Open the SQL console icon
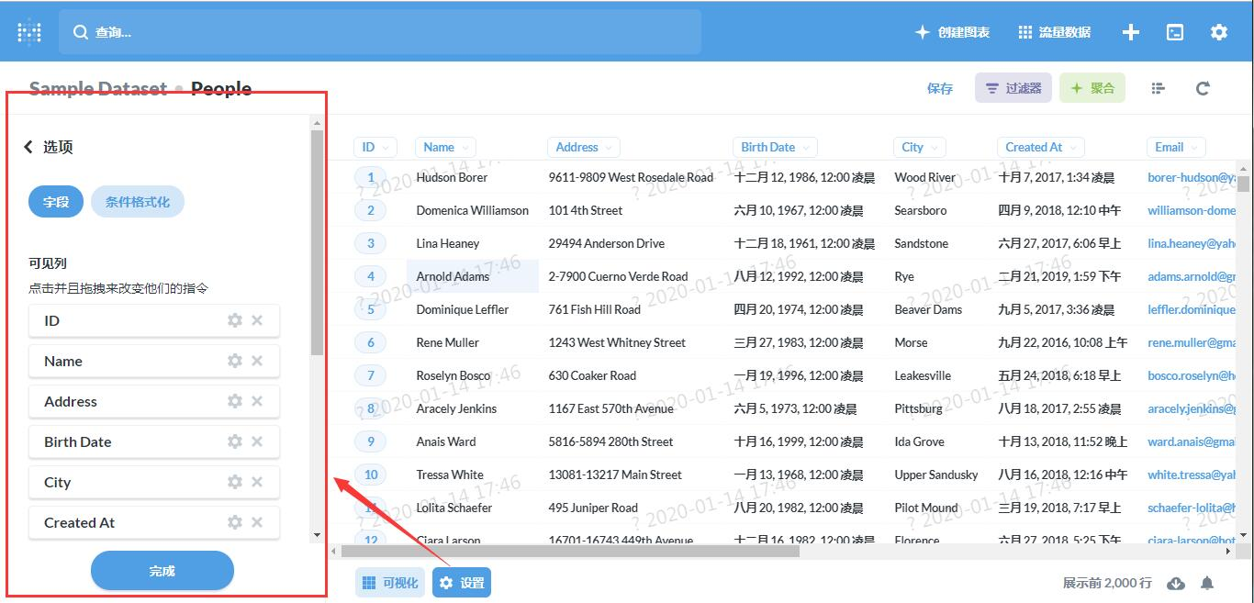Viewport: 1254px width, 603px height. [1174, 32]
